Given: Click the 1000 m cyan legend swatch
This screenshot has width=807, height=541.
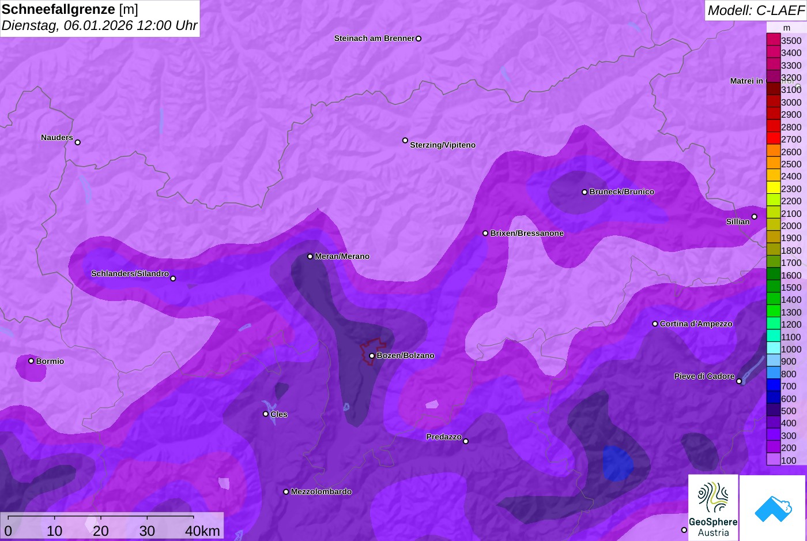Looking at the screenshot, I should point(773,349).
